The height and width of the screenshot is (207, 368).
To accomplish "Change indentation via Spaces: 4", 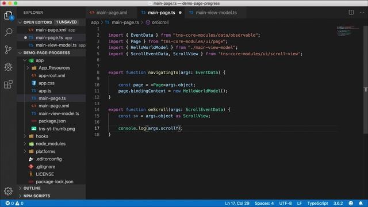I will click(264, 203).
